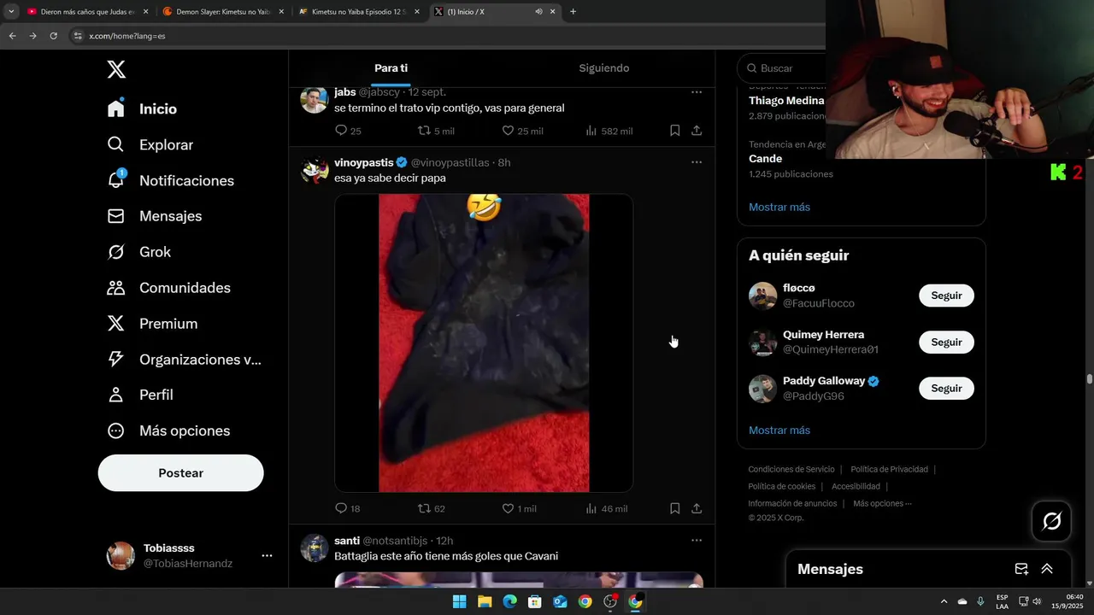Click Mostrar más under A quién seguir
This screenshot has width=1094, height=615.
(779, 430)
